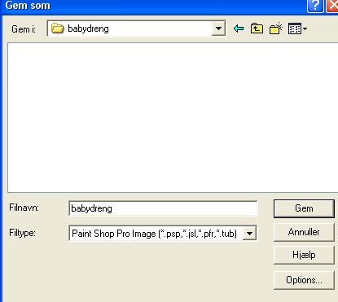Go back to the previous folder
Viewport: 338px width, 302px height.
tap(239, 28)
